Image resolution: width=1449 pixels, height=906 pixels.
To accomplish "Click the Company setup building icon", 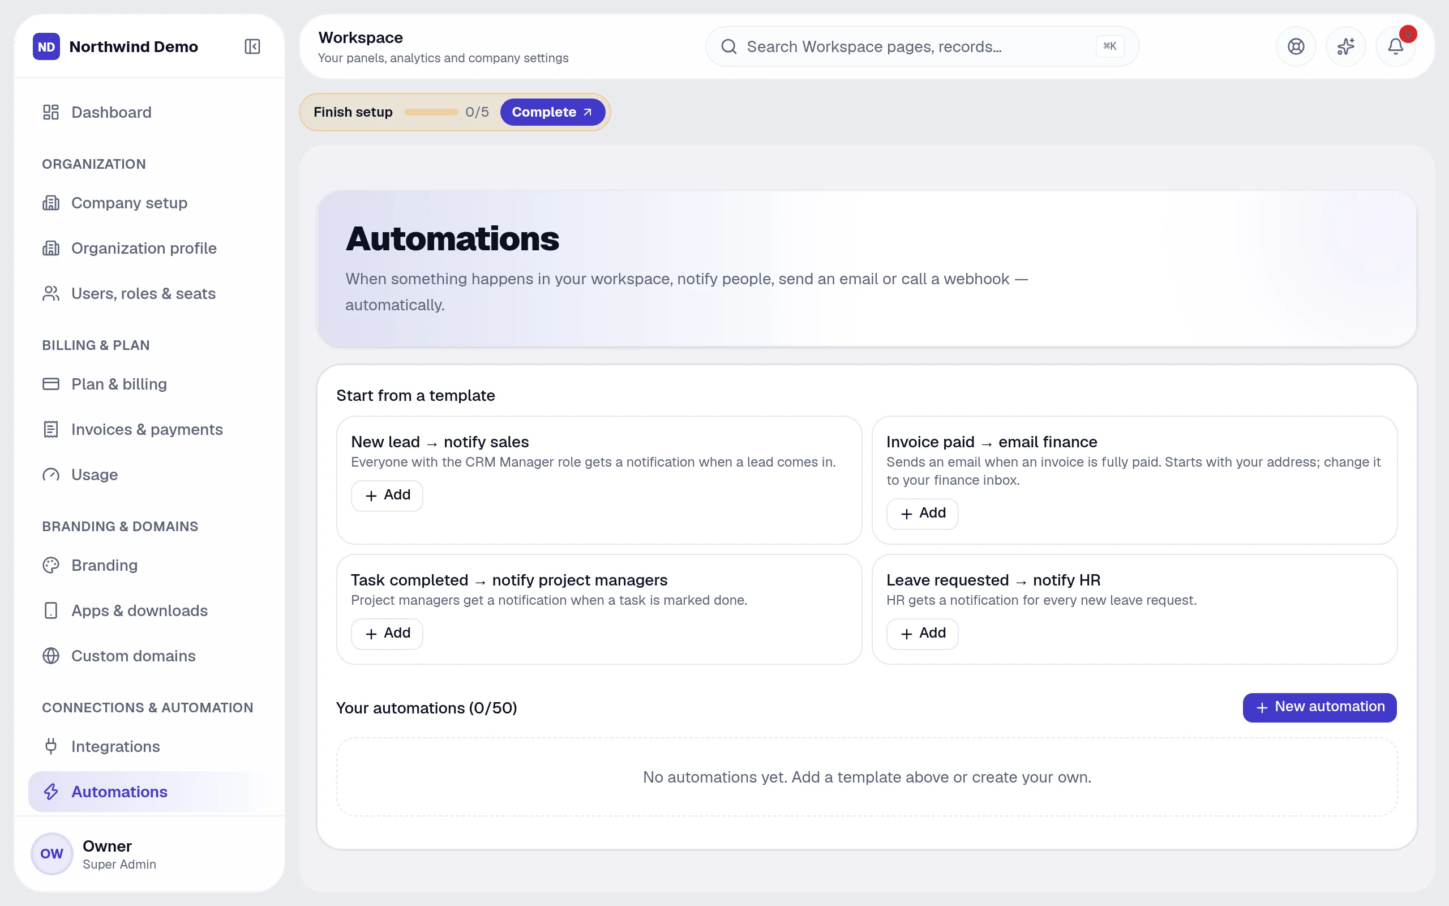I will point(51,203).
